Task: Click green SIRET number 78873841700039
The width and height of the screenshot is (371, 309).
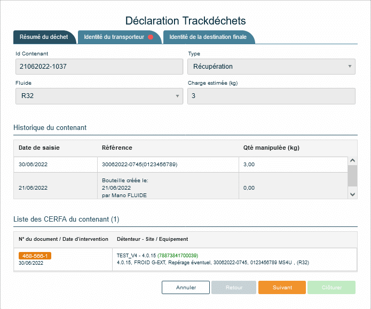Action: coord(178,256)
